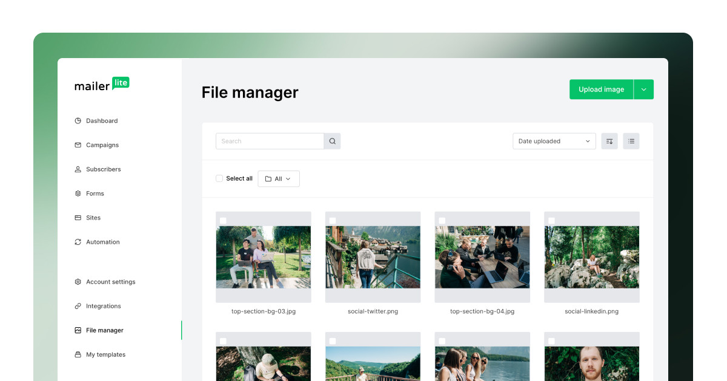Open the sort order icon button
The image size is (727, 381).
point(609,142)
